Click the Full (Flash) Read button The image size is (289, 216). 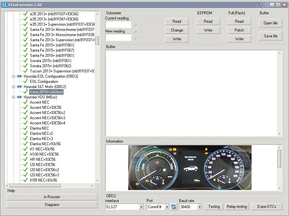tap(239, 21)
